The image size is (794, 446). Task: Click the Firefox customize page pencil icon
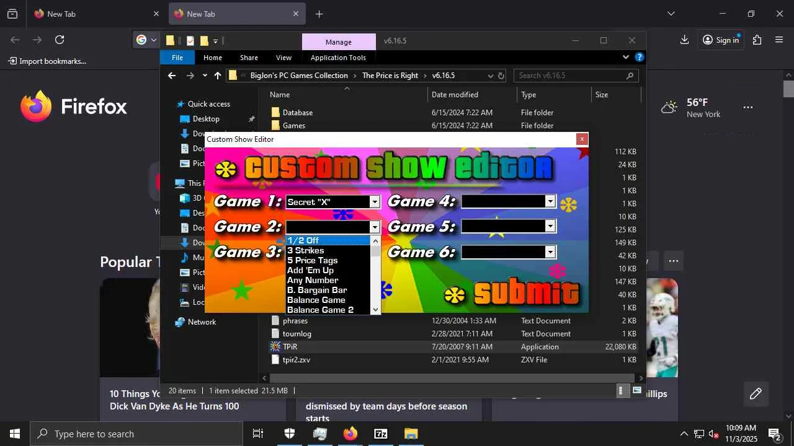pos(756,394)
